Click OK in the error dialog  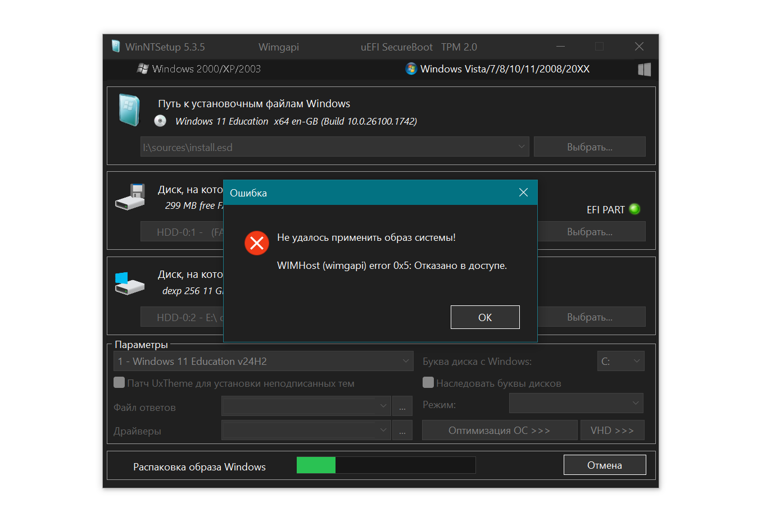tap(485, 317)
